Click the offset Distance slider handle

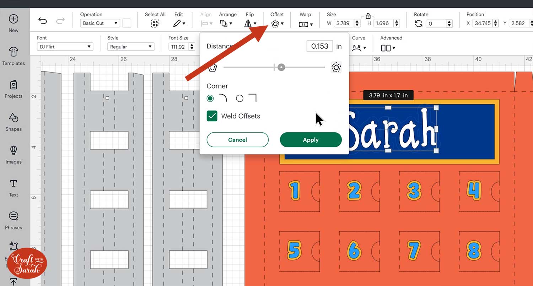281,67
